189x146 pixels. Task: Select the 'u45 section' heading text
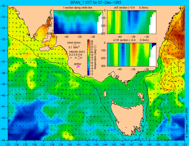[x=121, y=8]
